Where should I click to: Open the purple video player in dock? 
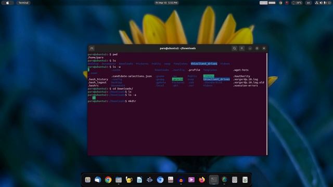pos(191,180)
